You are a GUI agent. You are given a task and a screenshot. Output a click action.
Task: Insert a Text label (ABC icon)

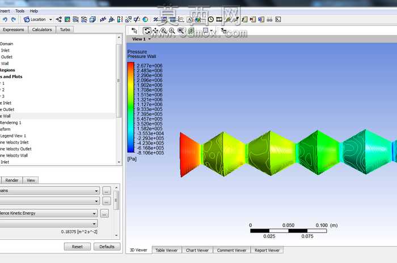click(103, 19)
